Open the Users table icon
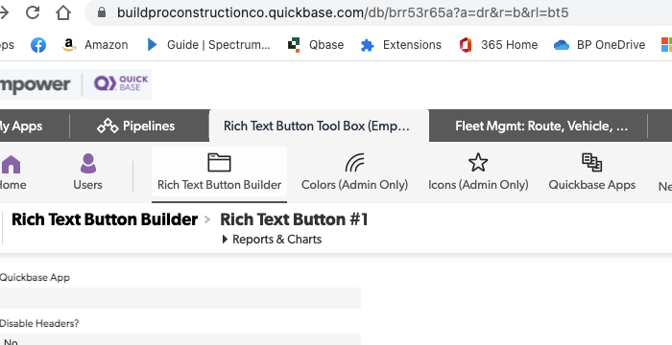This screenshot has height=345, width=672. (x=88, y=172)
